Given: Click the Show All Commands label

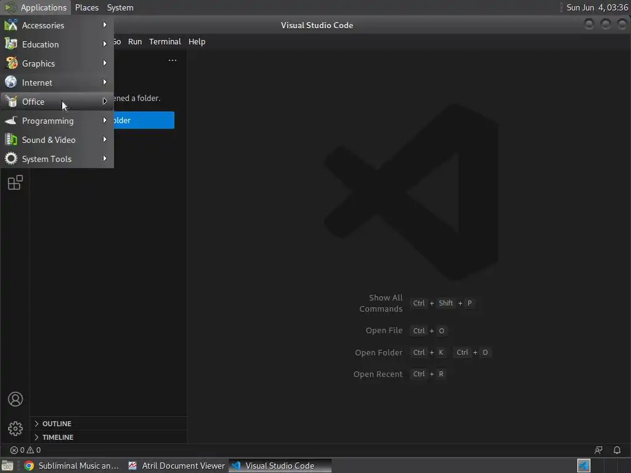Looking at the screenshot, I should 381,303.
